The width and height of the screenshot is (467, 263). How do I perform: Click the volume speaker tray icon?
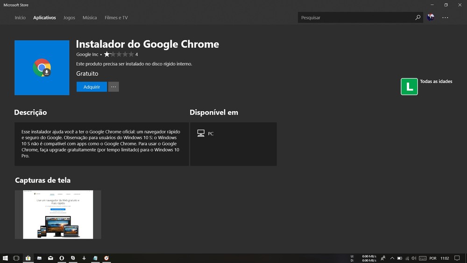[414, 258]
